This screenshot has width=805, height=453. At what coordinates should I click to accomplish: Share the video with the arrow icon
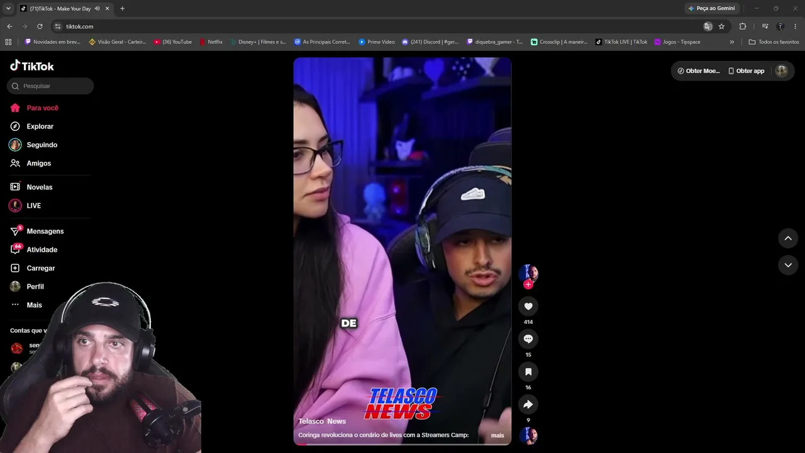coord(528,405)
